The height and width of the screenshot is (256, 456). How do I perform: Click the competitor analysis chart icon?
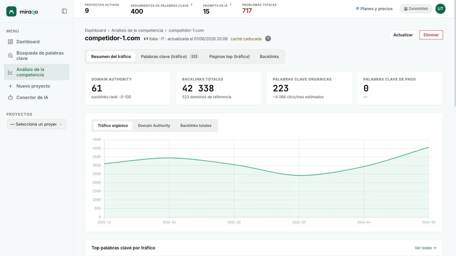(10, 72)
